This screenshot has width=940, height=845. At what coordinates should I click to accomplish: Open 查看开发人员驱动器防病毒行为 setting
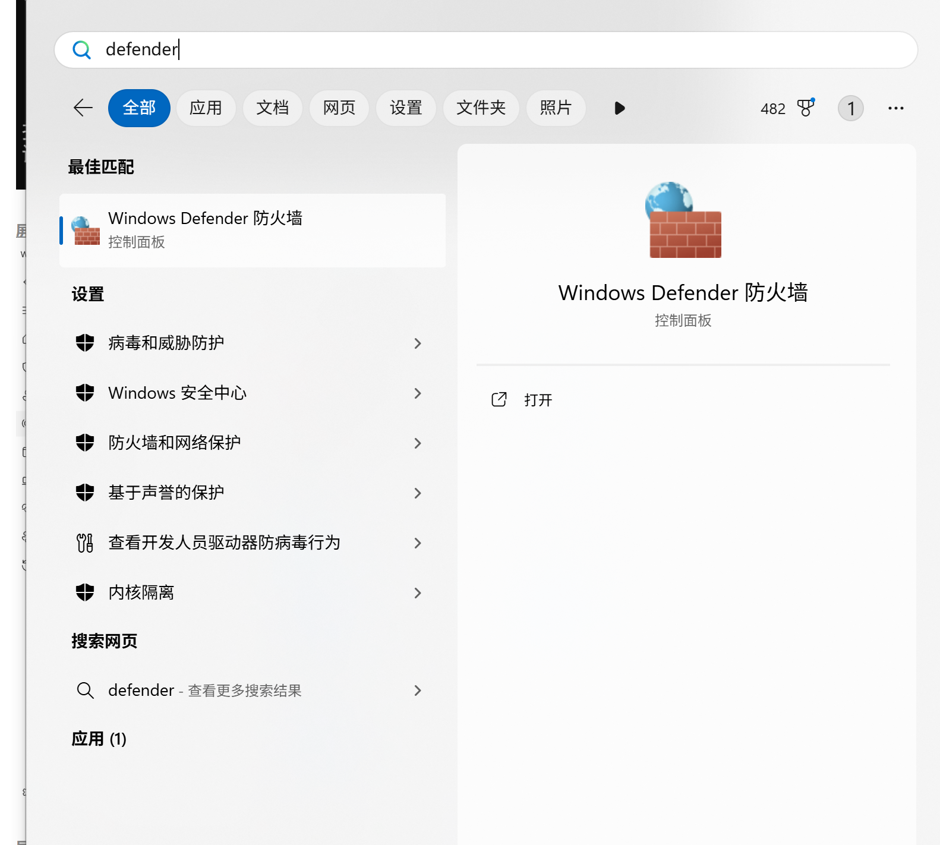tap(253, 543)
